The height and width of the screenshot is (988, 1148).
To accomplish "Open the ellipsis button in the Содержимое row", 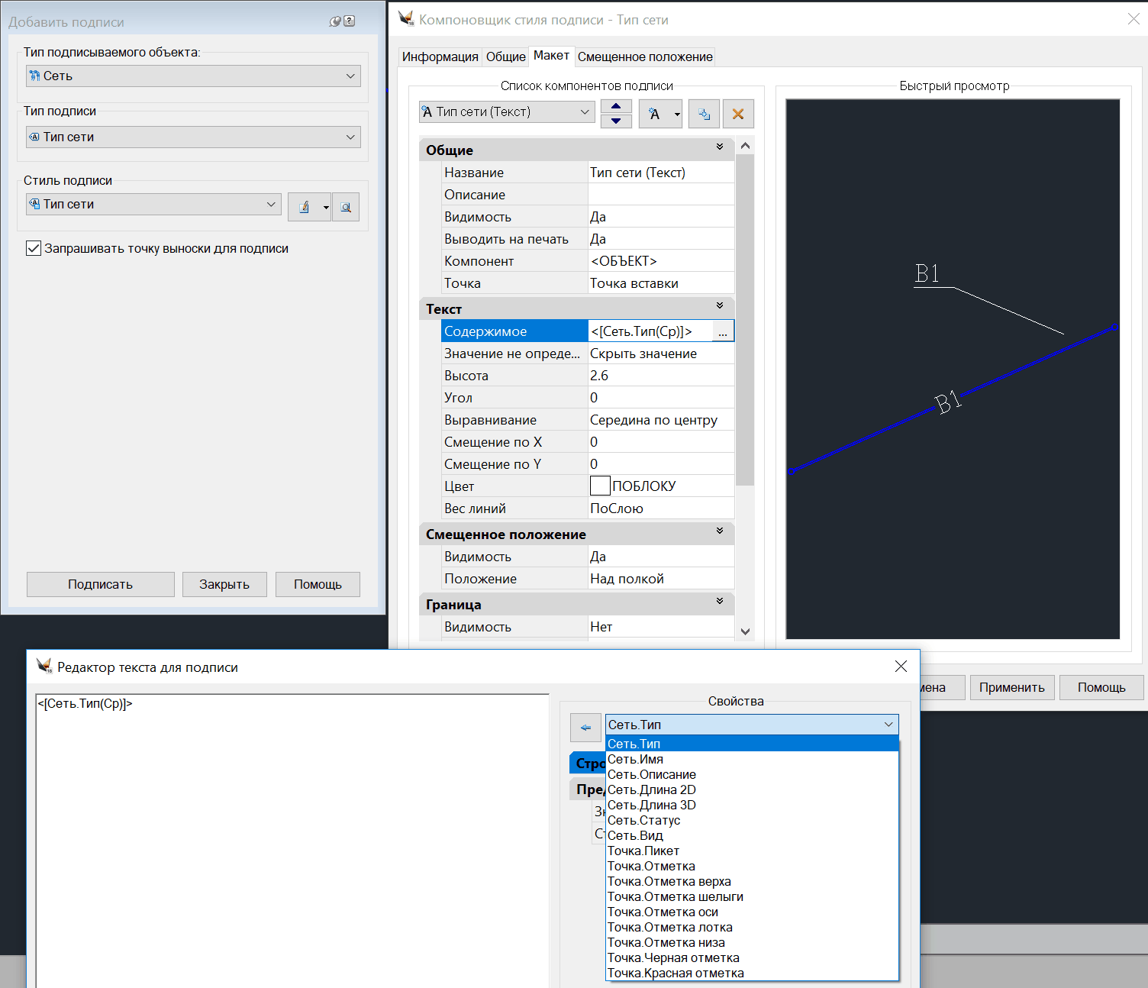I will click(723, 331).
